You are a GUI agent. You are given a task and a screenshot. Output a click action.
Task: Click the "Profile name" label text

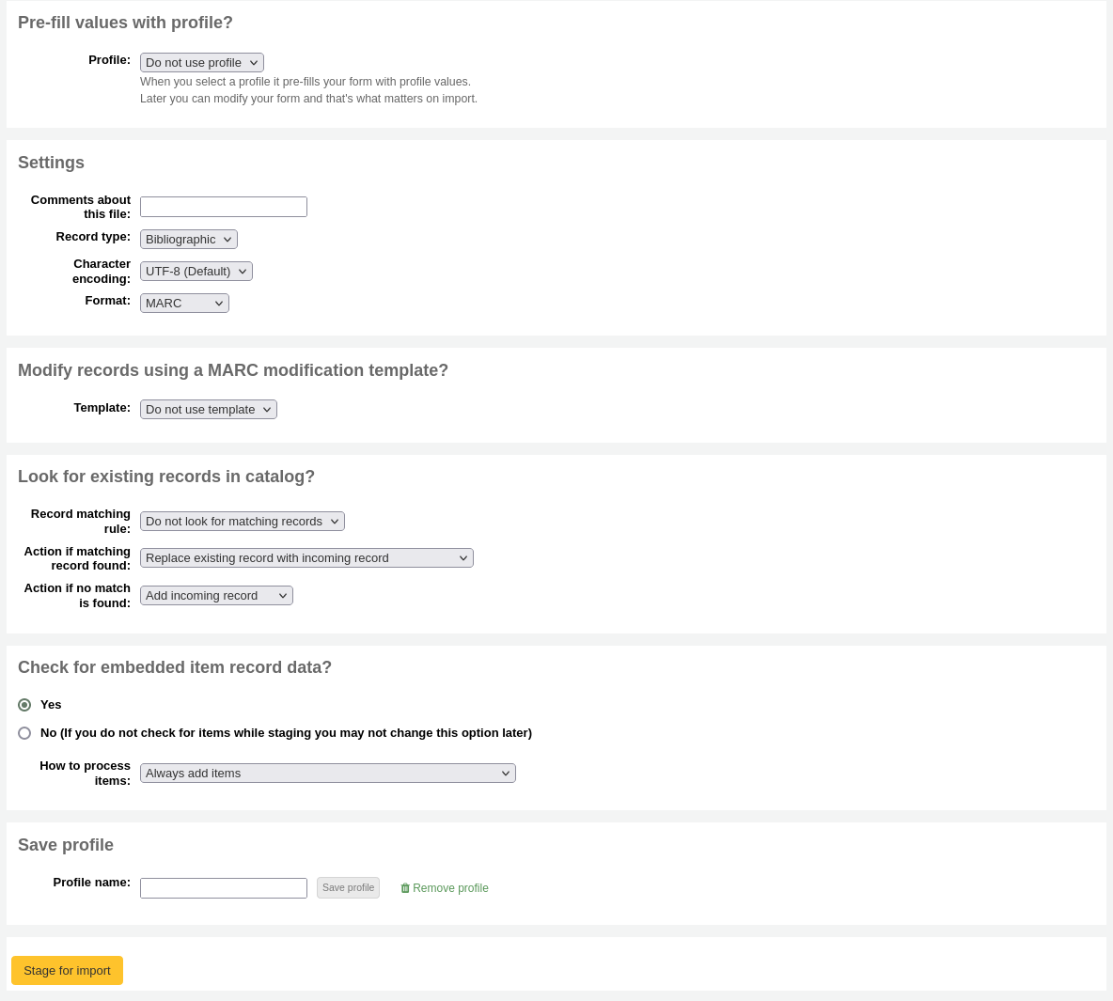[x=91, y=882]
